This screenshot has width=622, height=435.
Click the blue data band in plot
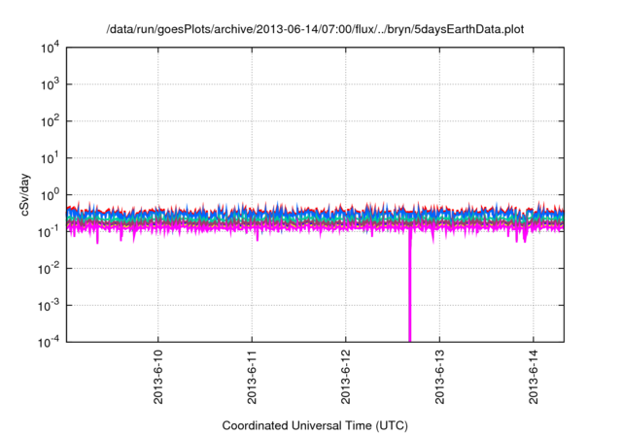292,215
